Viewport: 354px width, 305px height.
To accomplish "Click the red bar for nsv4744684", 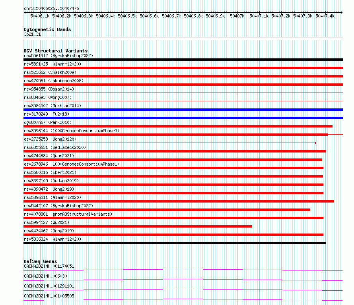I will (173, 160).
